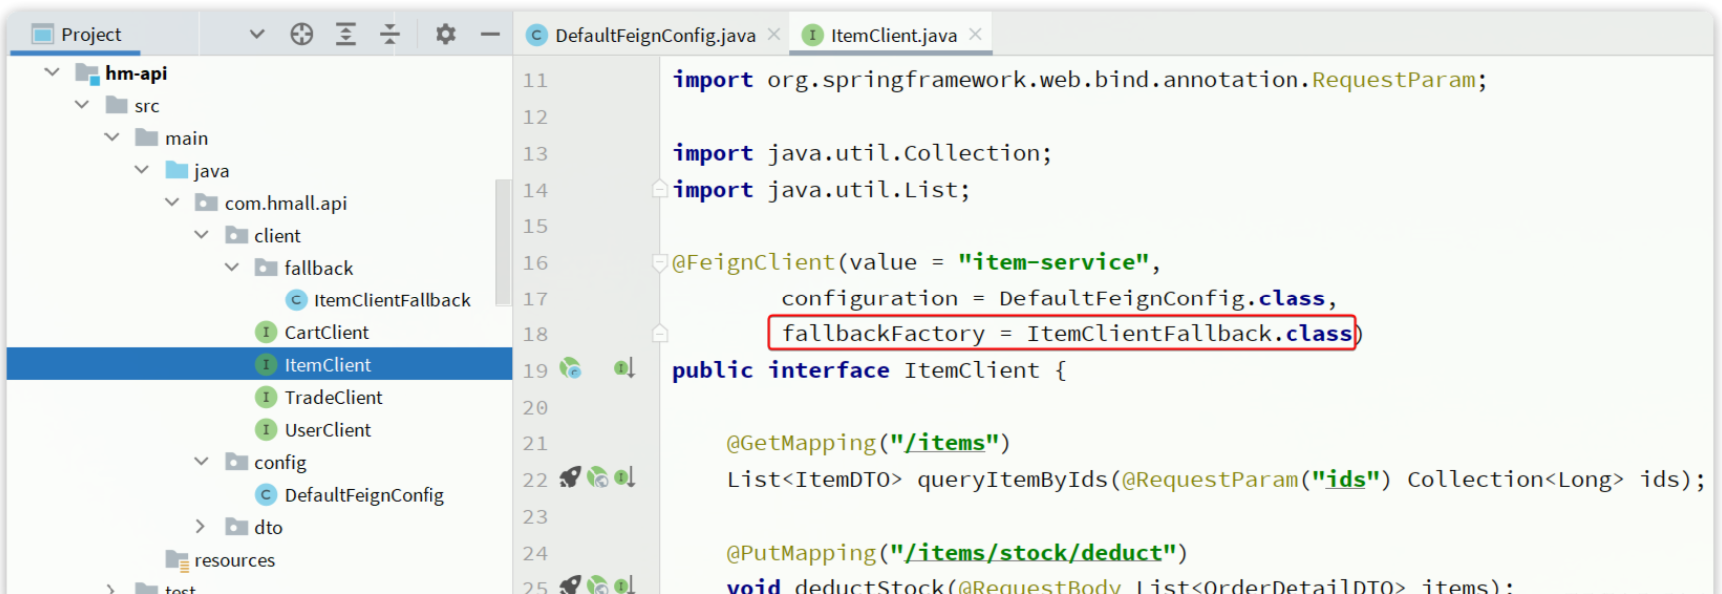Close the DefaultFeignConfig.java tab

pos(774,34)
